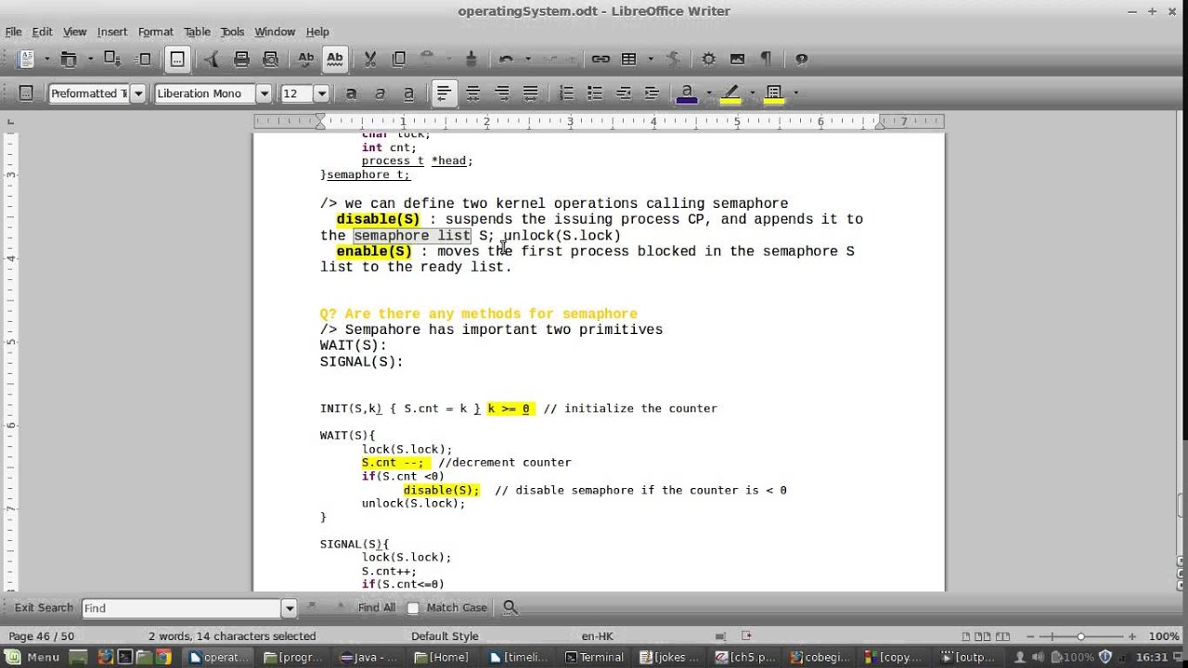Expand the Liberation Mono font dropdown
Viewport: 1188px width, 668px height.
coord(264,93)
